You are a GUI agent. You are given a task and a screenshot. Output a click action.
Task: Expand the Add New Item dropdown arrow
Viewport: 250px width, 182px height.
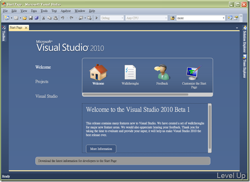click(x=21, y=18)
